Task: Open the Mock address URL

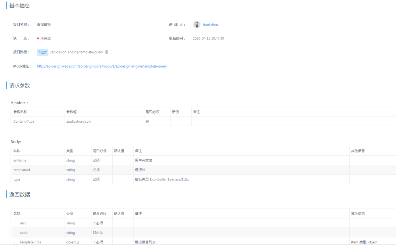Action: [102, 66]
